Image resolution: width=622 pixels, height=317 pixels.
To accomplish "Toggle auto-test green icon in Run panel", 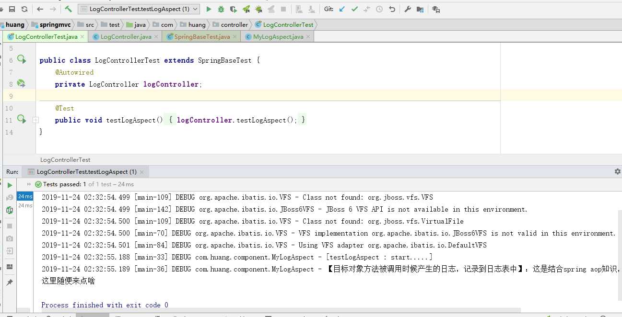I will point(10,210).
